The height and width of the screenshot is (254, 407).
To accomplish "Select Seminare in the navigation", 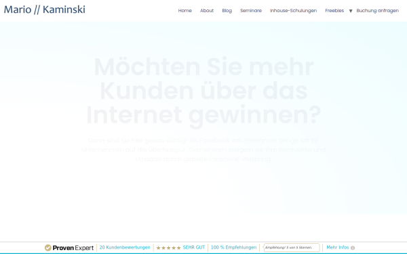I will [x=251, y=11].
